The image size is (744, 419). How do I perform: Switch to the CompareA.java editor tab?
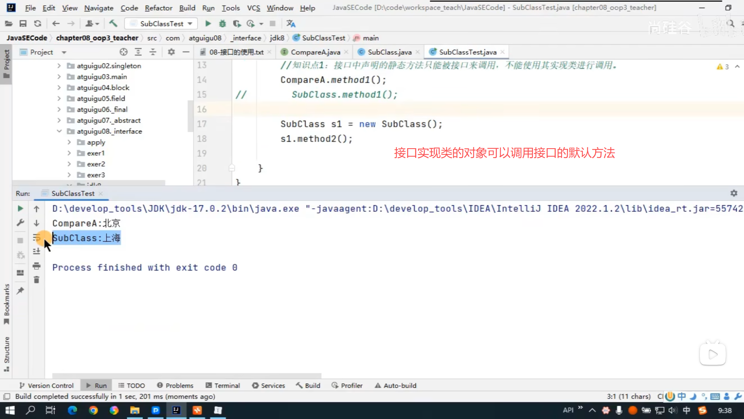point(315,52)
